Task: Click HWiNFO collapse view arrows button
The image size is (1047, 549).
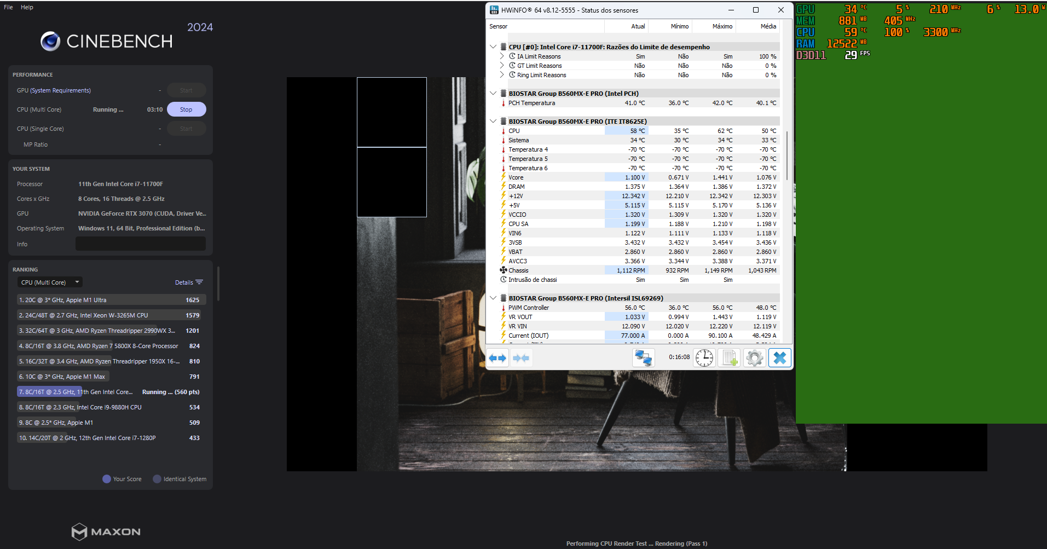Action: (521, 358)
